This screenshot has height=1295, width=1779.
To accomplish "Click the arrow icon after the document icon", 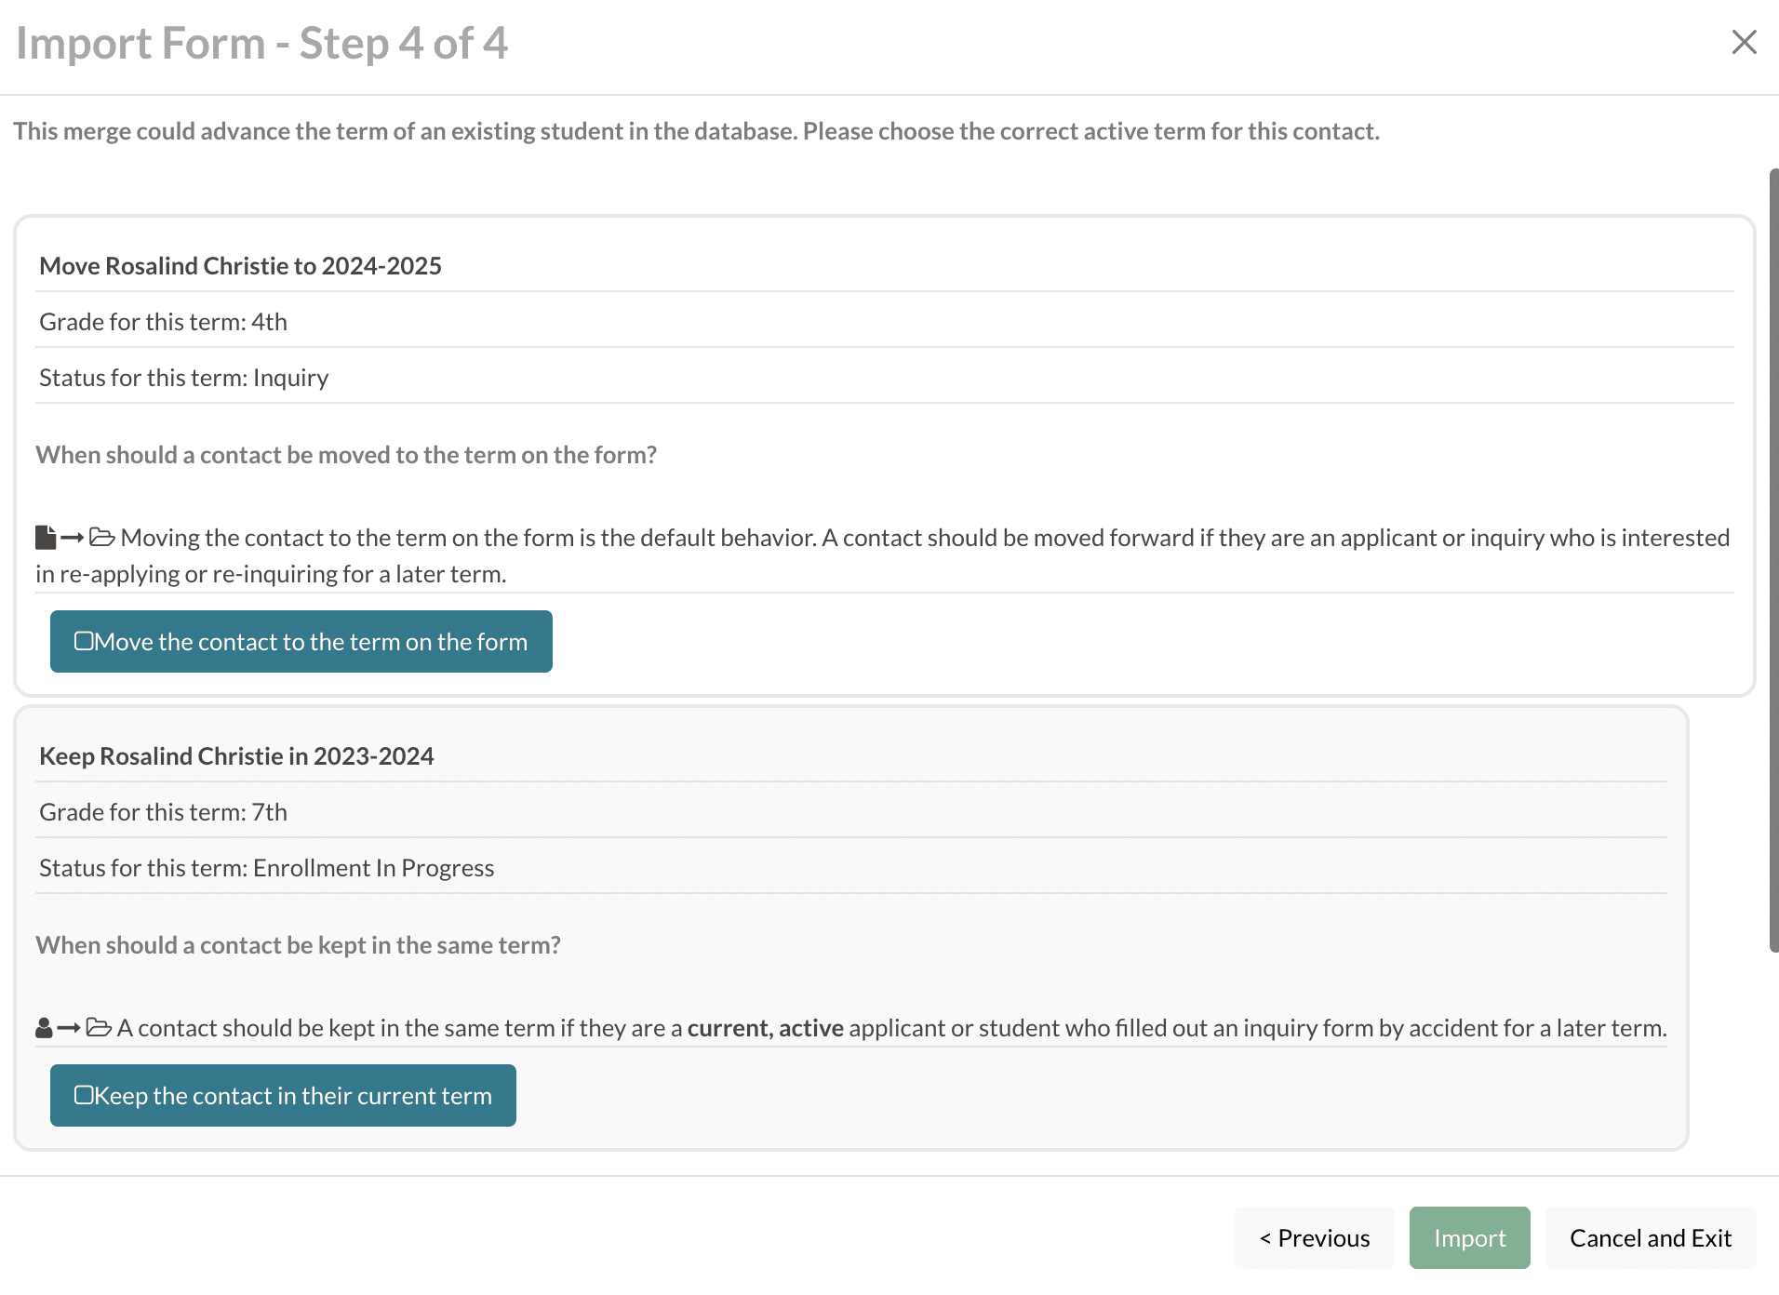I will point(73,538).
